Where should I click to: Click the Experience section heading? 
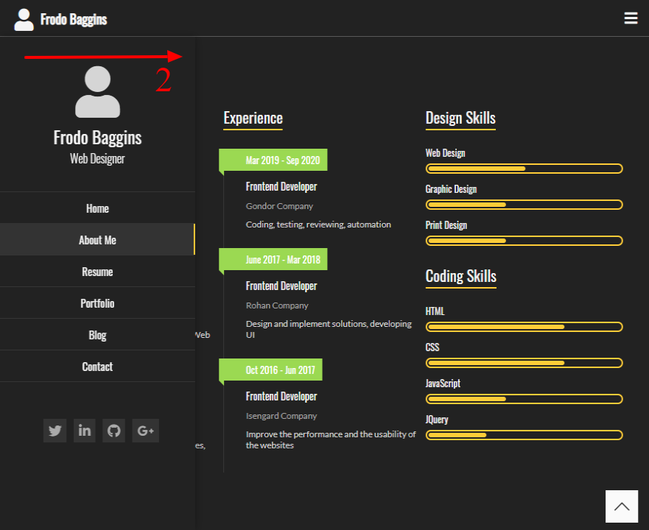(x=253, y=118)
